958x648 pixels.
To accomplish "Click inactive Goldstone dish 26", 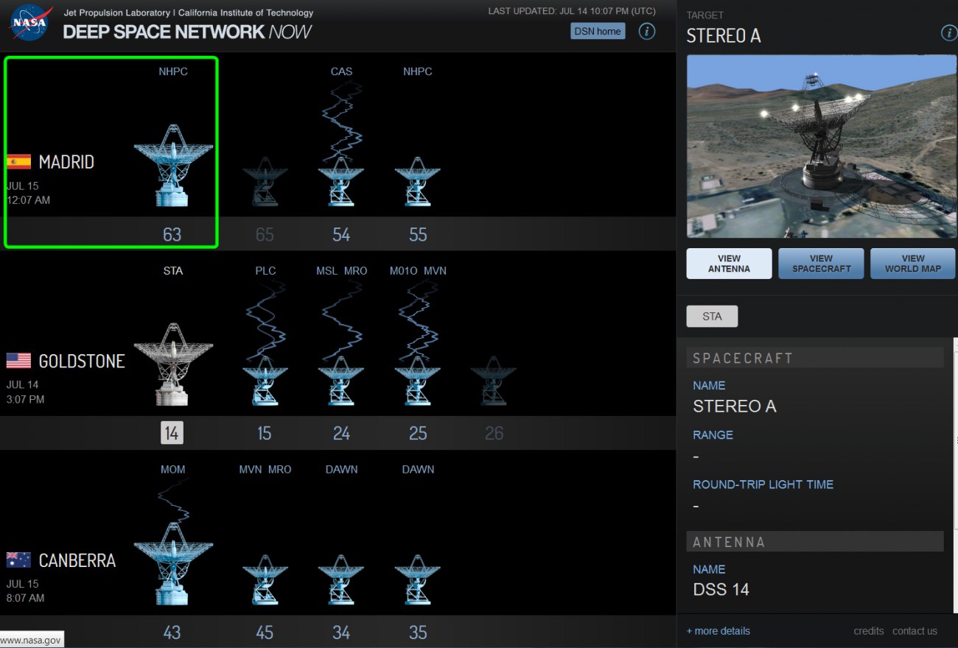I will tap(494, 381).
